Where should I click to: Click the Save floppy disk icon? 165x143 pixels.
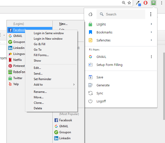click(90, 77)
